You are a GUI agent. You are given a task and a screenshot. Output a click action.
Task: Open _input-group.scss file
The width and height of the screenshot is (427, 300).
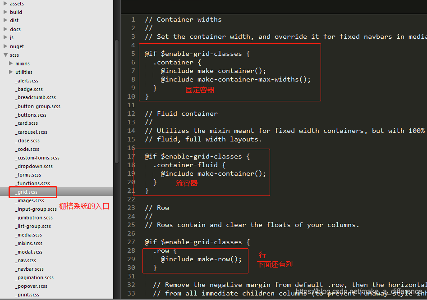(x=36, y=209)
